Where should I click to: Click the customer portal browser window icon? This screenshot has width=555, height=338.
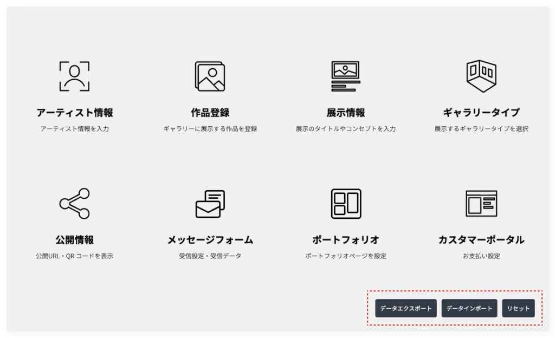[481, 204]
